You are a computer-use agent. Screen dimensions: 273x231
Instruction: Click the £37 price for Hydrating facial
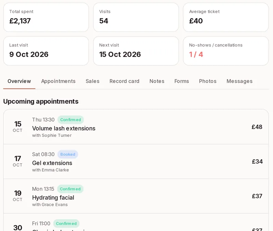pos(257,196)
